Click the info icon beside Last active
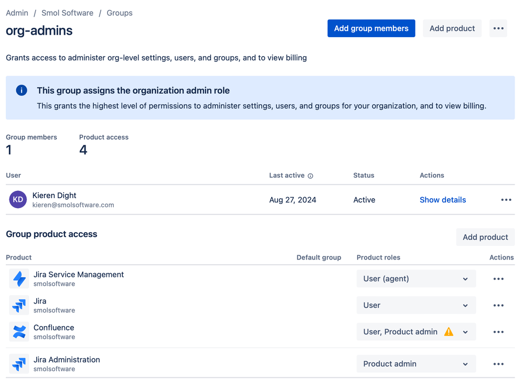Image resolution: width=524 pixels, height=389 pixels. [311, 176]
